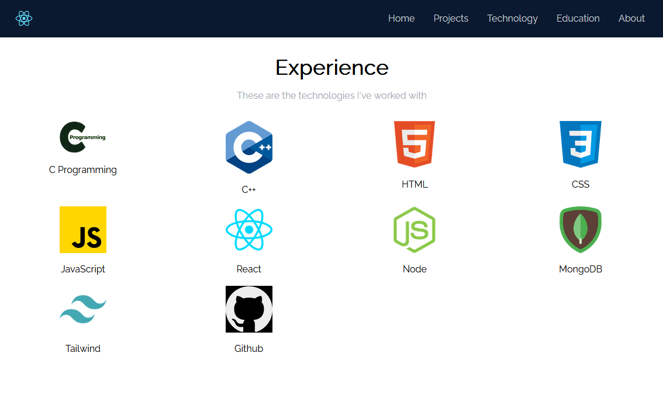Click the Tailwind wave icon
The image size is (663, 415).
(x=83, y=309)
